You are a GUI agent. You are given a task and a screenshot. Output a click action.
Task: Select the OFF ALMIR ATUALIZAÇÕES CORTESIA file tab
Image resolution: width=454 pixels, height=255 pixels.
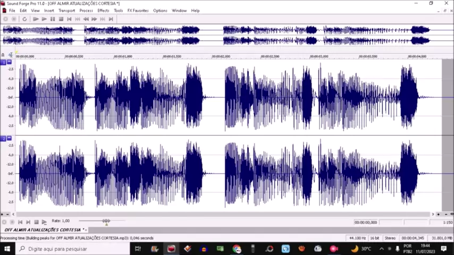[43, 229]
